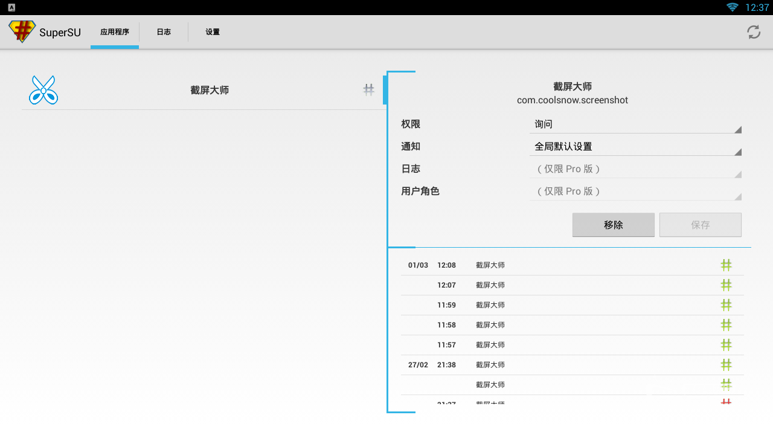The image size is (773, 435).
Task: Click the SuperSU title text
Action: [60, 33]
